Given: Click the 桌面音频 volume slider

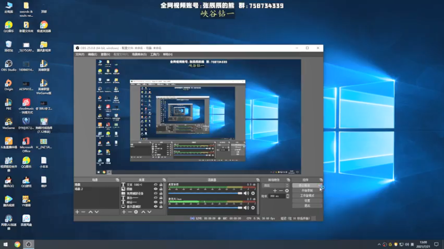Looking at the screenshot, I should (205, 193).
